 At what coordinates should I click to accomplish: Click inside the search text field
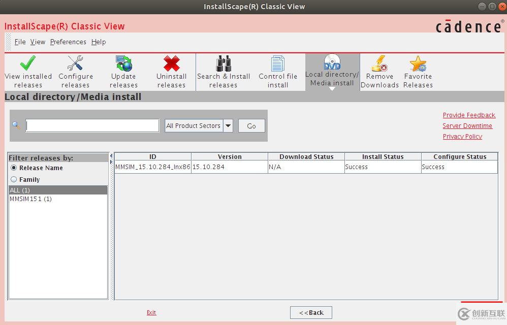[x=91, y=125]
